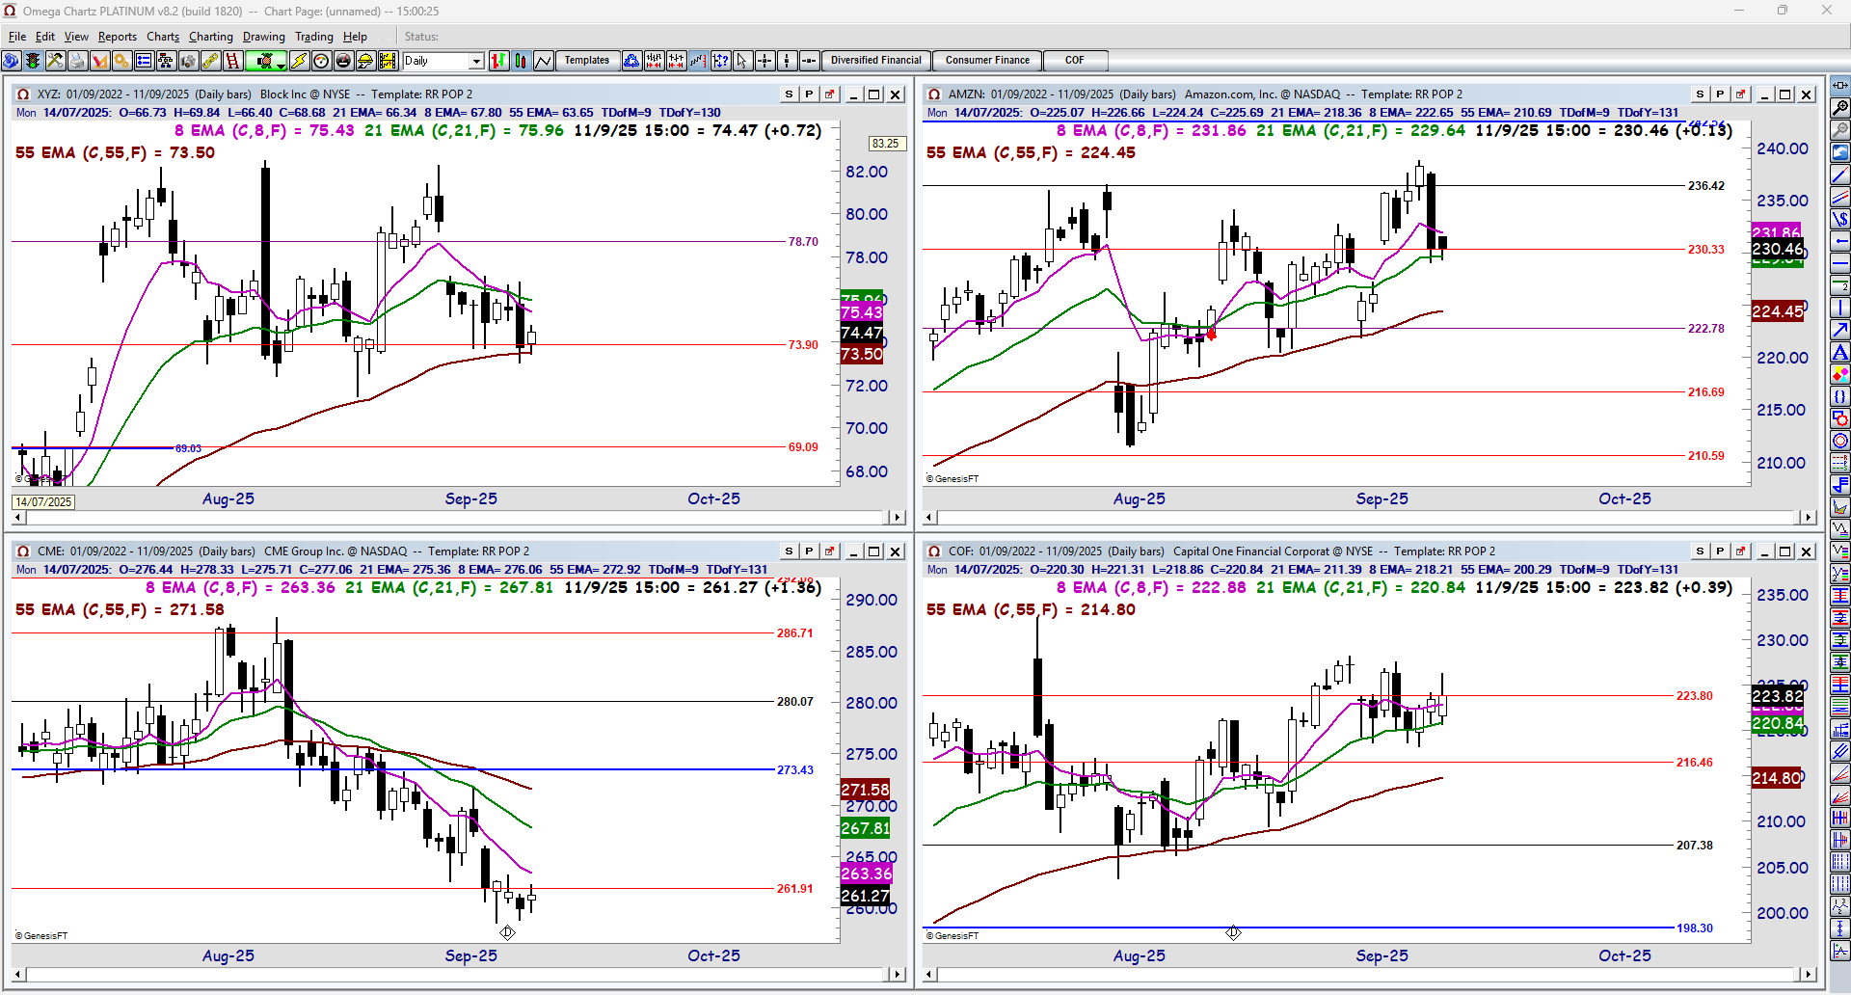This screenshot has height=995, width=1851.
Task: Select the vertical line drawing tool
Action: (x=1839, y=308)
